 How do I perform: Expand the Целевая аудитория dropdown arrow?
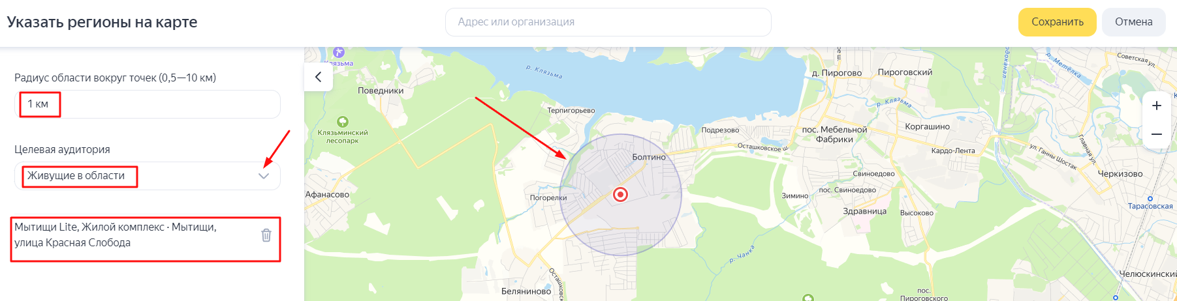tap(264, 176)
